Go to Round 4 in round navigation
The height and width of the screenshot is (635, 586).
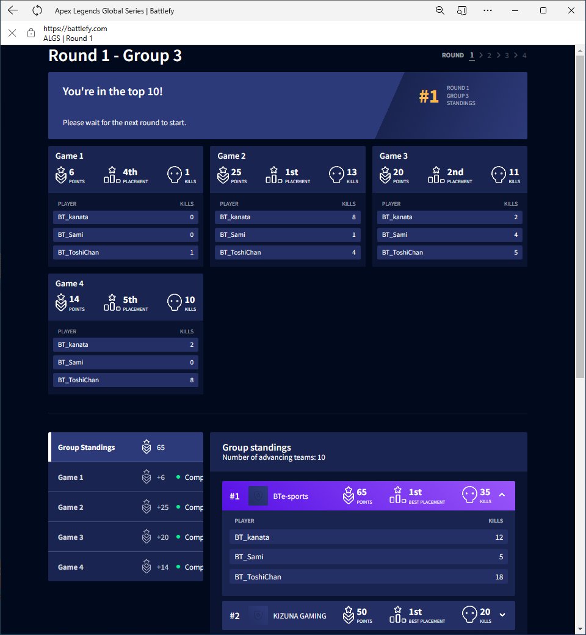tap(524, 56)
